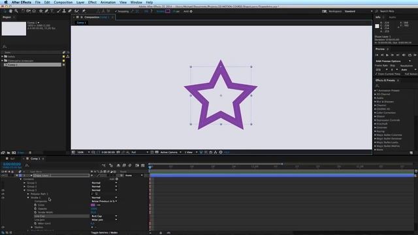Expand the Blur & Sharpen effects category
418x235 pixels.
[376, 102]
